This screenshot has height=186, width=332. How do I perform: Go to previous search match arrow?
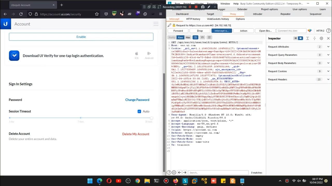coord(179,173)
